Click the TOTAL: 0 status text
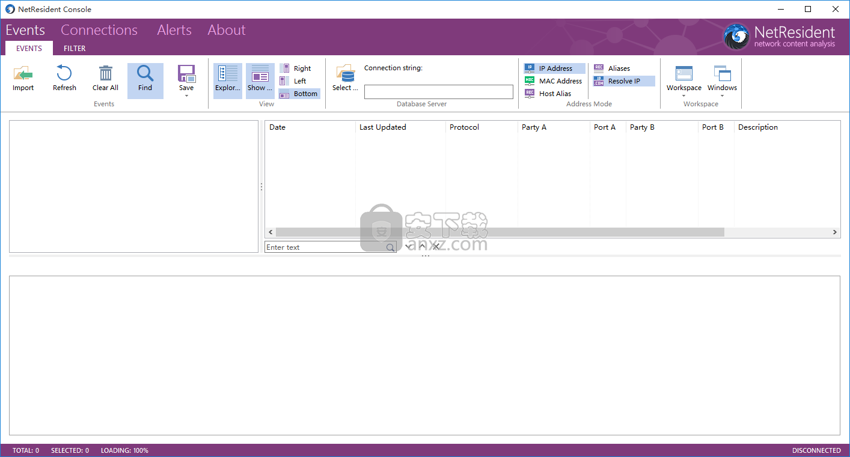Screen dimensions: 850x457 tap(26, 450)
